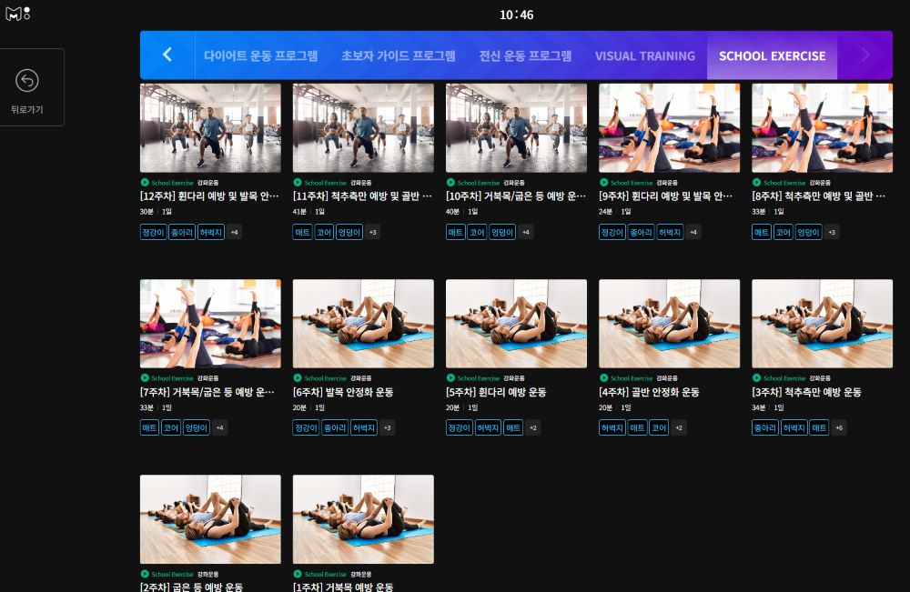Click the green play icon on the 10주차 card

[x=450, y=182]
